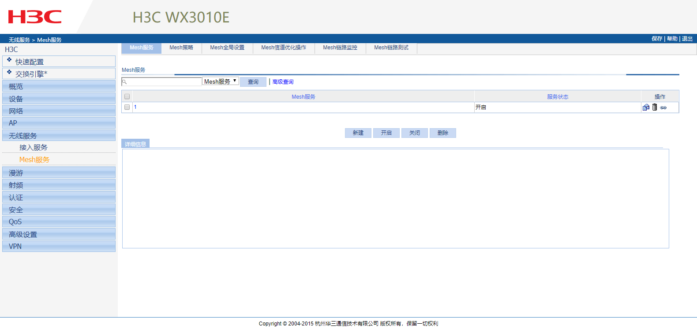697x329 pixels.
Task: Tick the checkbox for Mesh service 1
Action: (127, 107)
